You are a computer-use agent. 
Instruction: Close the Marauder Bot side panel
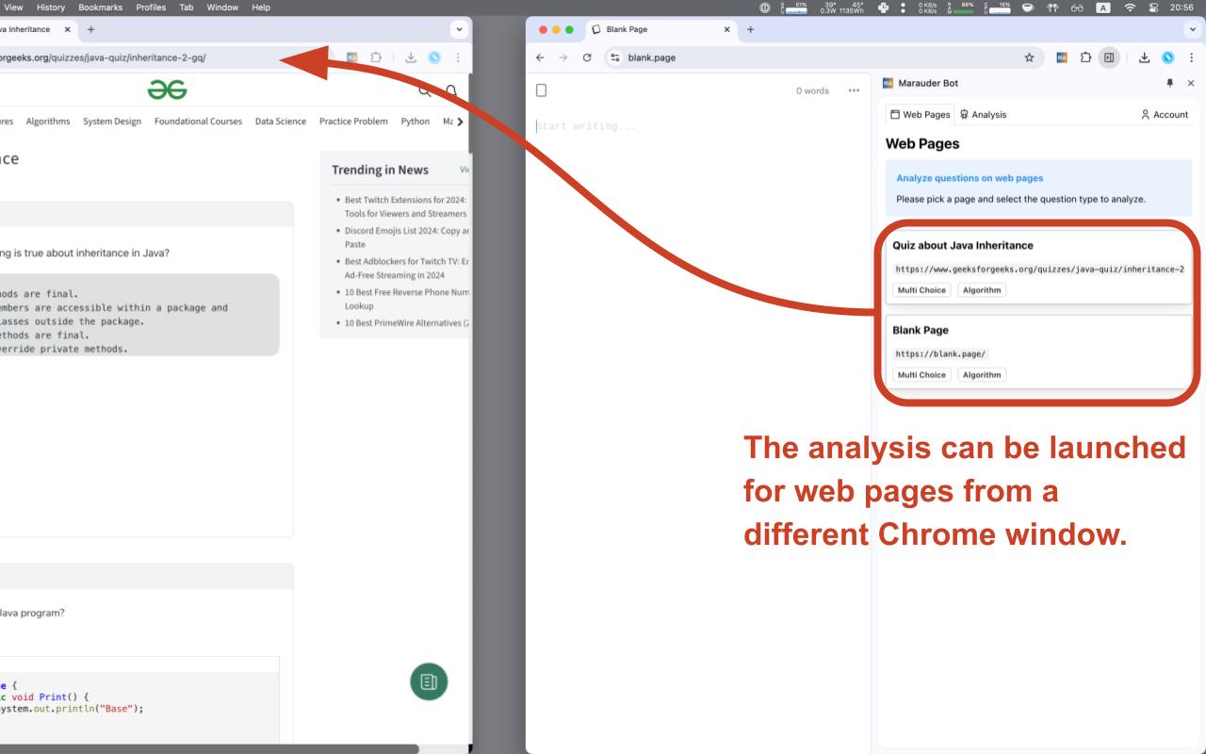tap(1192, 83)
